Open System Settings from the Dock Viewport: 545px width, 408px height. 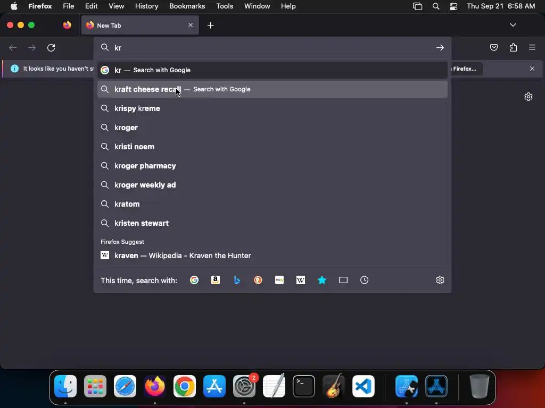pyautogui.click(x=244, y=386)
